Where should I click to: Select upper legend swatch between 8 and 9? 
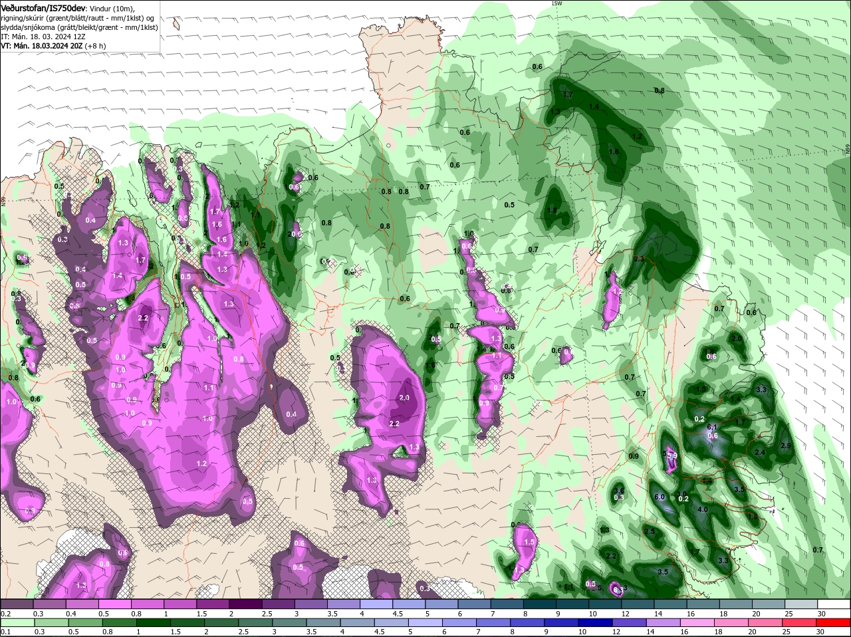point(539,604)
